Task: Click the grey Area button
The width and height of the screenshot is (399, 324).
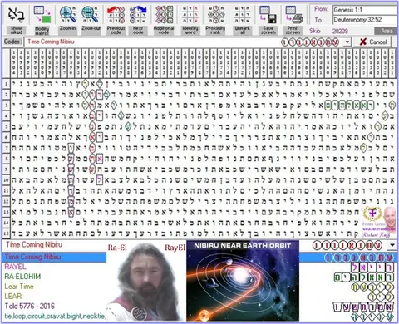Action: (x=387, y=31)
